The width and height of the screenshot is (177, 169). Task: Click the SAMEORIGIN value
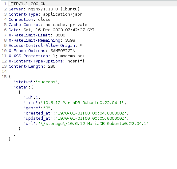pos(63,51)
